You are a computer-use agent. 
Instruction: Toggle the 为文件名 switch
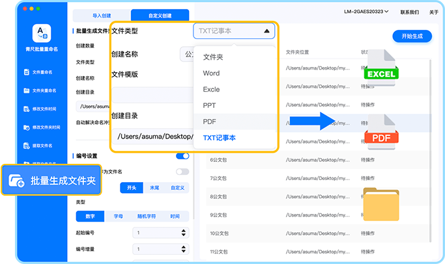tap(182, 172)
